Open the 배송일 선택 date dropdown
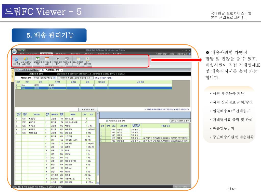 point(54,78)
